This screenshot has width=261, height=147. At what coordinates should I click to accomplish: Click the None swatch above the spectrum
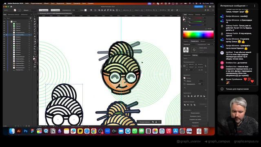pyautogui.click(x=184, y=29)
